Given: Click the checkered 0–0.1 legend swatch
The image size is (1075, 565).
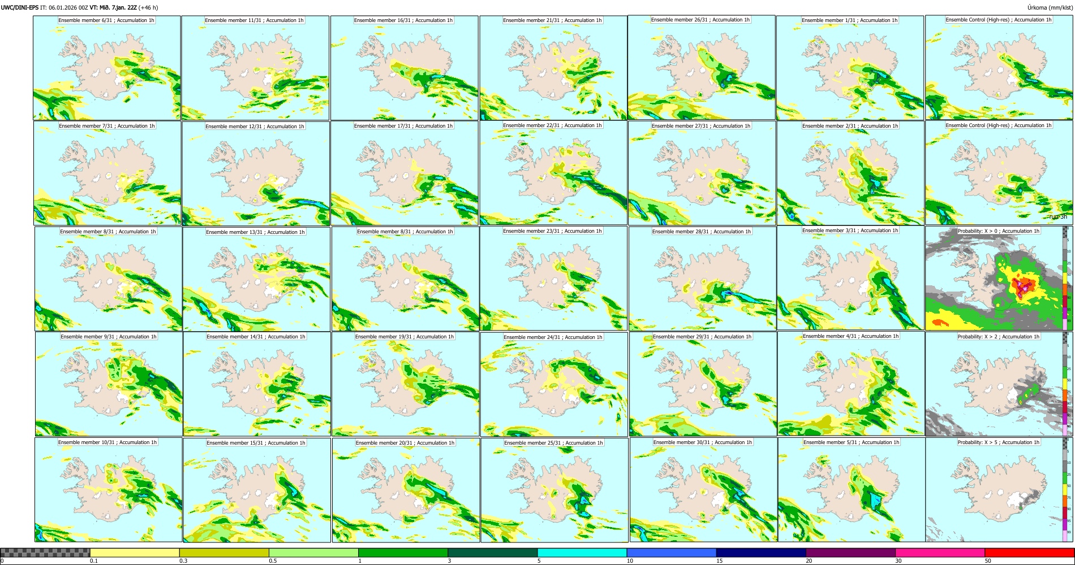Looking at the screenshot, I should coord(45,553).
